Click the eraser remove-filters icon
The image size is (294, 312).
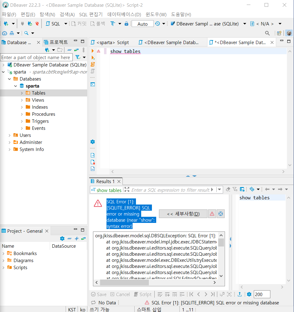click(x=228, y=189)
